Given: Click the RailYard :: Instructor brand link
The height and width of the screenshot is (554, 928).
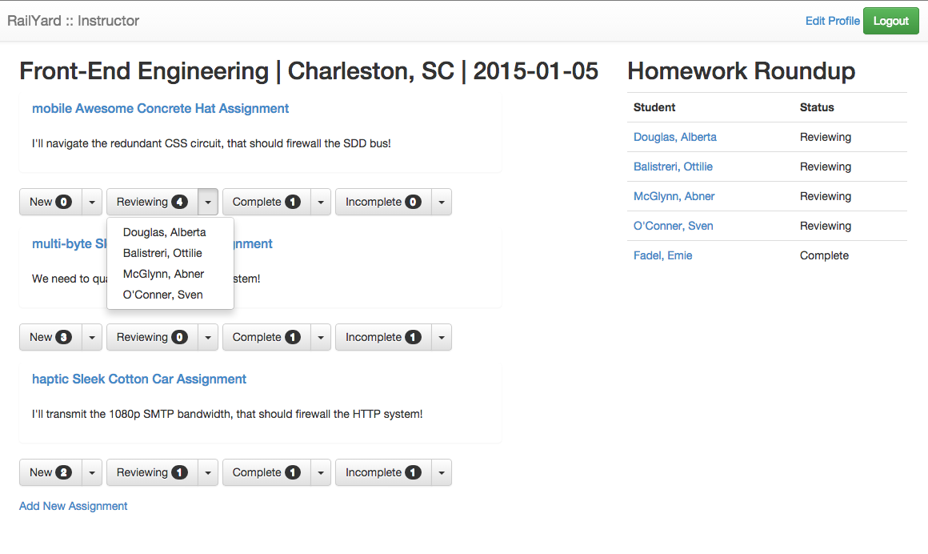Looking at the screenshot, I should 73,21.
